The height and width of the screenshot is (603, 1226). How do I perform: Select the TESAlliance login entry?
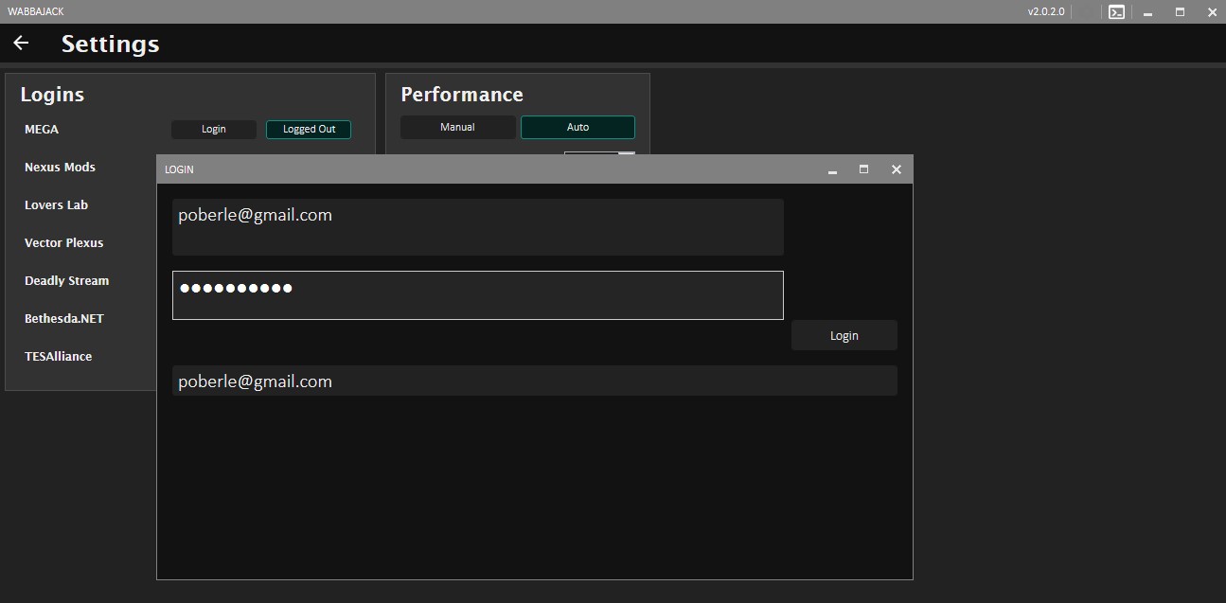pos(58,356)
